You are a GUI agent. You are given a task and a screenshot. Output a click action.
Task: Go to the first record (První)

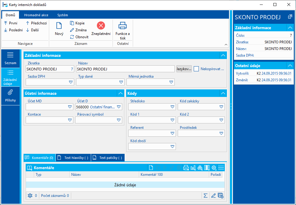click(x=11, y=23)
